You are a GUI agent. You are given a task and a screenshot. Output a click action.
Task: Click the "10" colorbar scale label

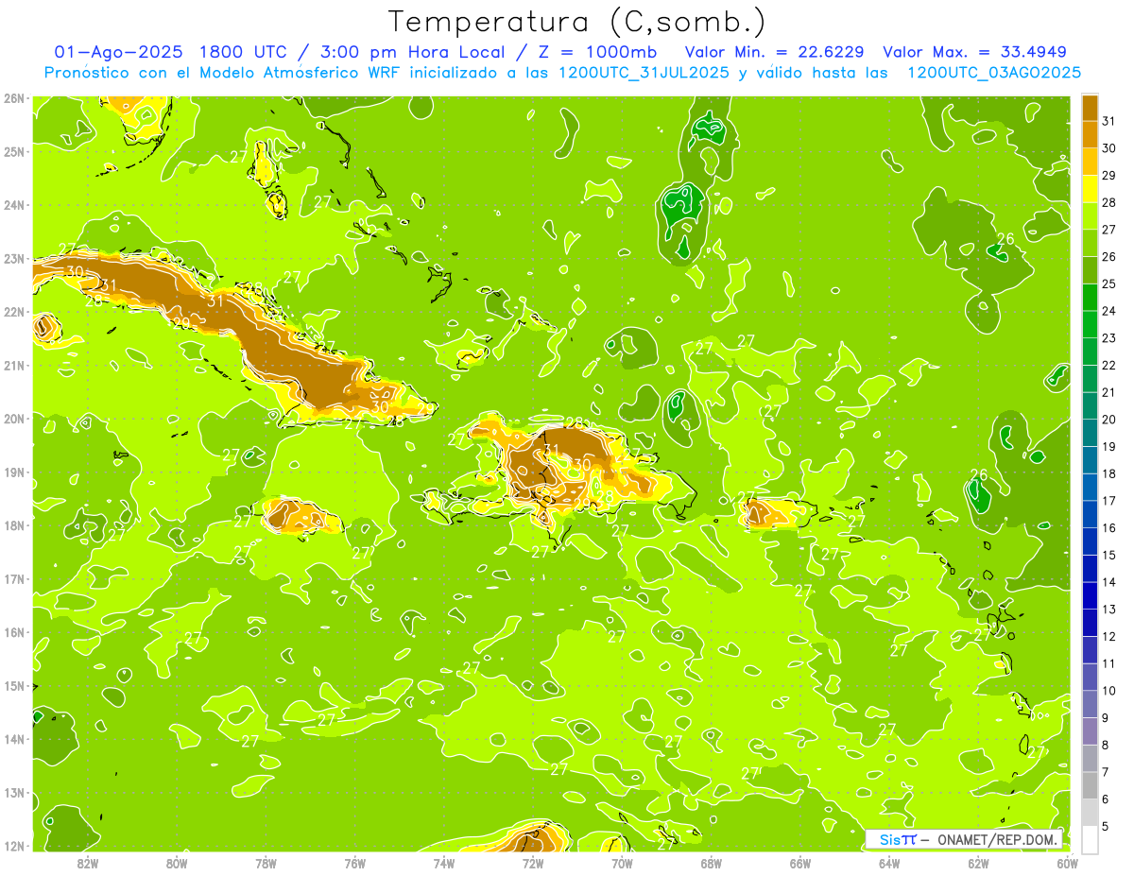[1109, 691]
